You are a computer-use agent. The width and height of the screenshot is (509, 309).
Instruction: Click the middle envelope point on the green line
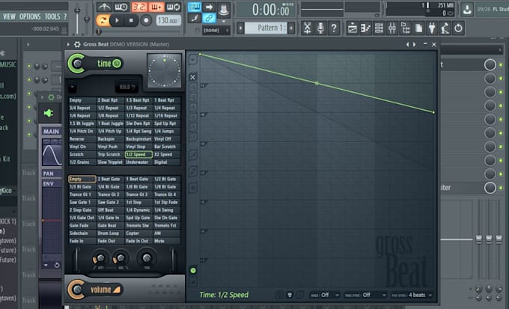click(x=317, y=83)
